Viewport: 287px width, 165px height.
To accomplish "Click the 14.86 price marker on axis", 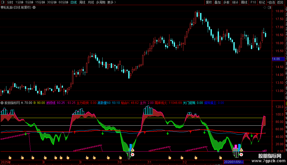I will [278, 59].
